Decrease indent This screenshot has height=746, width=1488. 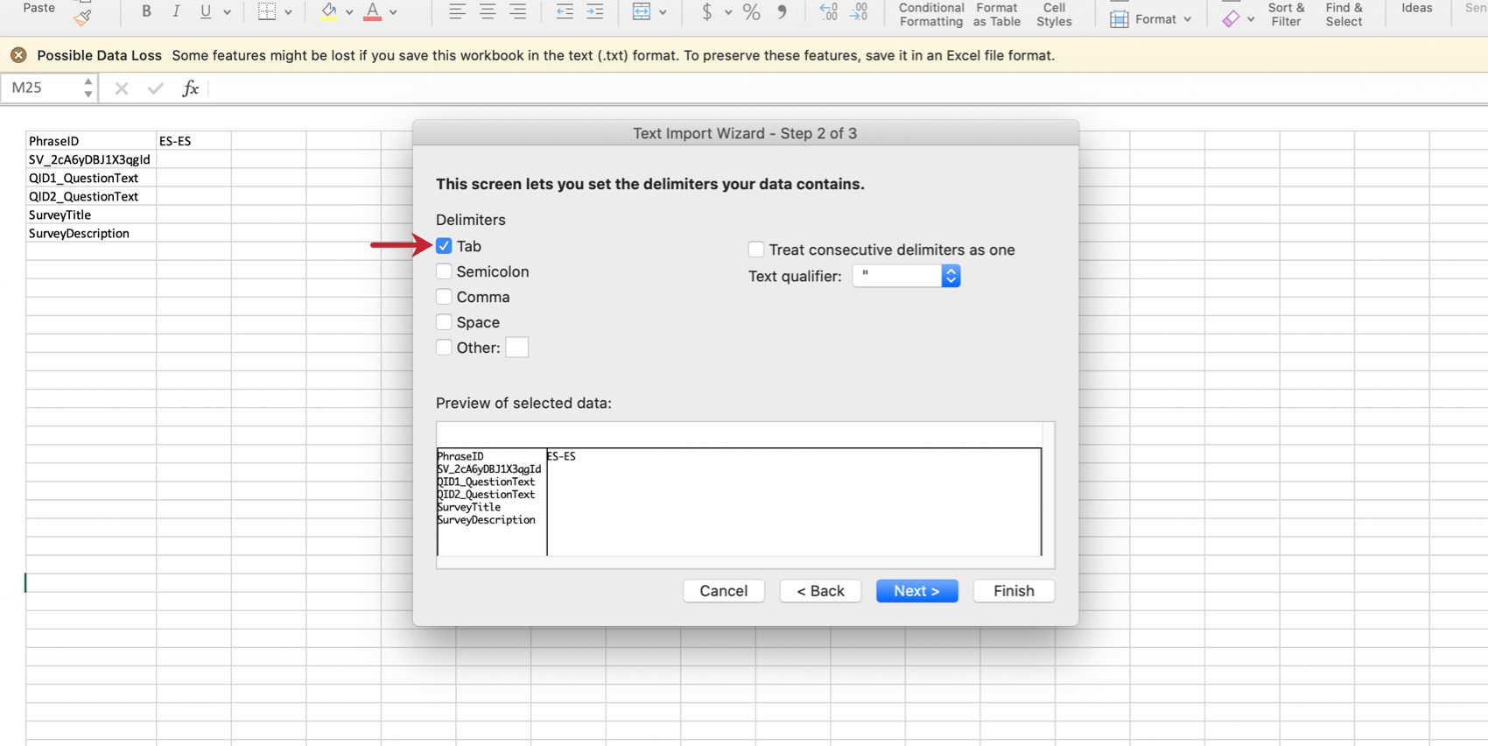[x=565, y=11]
